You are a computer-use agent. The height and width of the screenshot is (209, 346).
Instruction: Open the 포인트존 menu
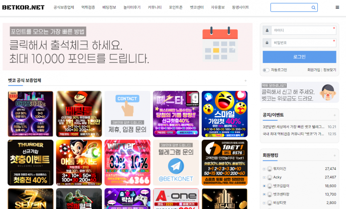click(176, 7)
